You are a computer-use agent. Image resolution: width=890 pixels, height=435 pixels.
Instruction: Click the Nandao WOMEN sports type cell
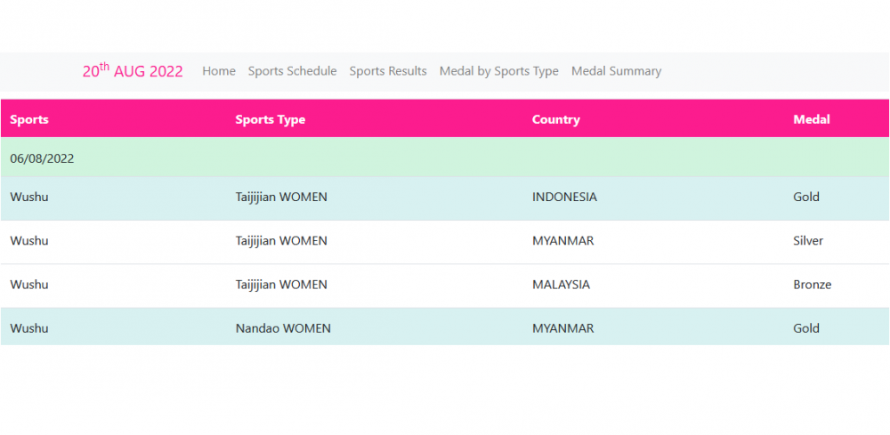click(283, 328)
